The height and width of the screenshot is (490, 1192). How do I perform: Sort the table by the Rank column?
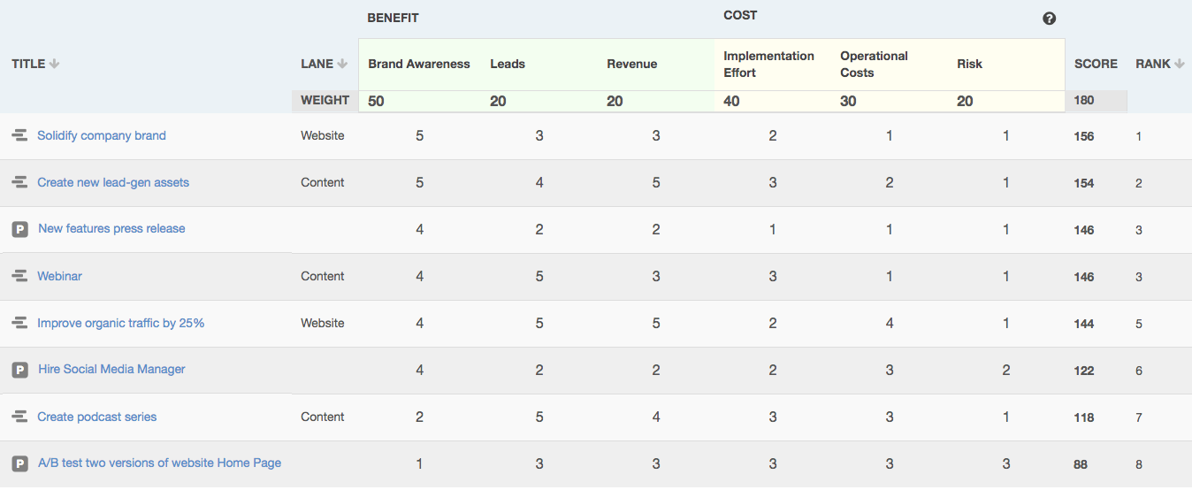1158,64
